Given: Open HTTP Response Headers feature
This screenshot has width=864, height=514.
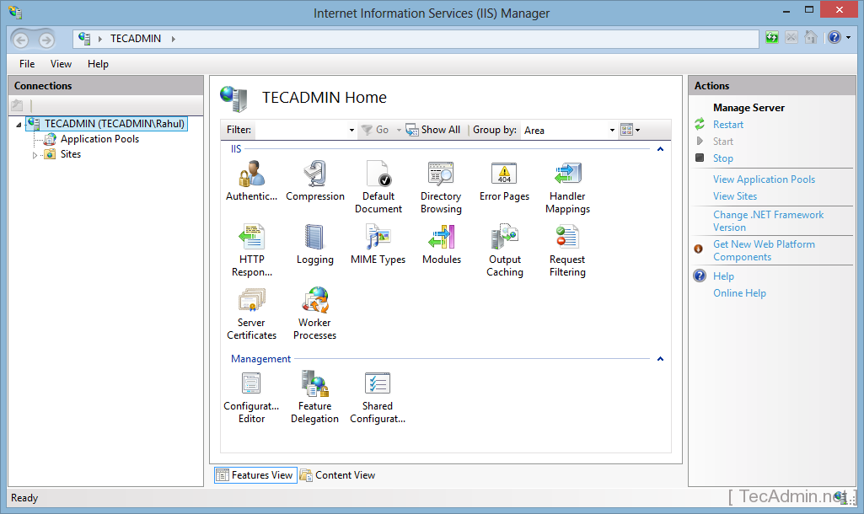Looking at the screenshot, I should pos(252,250).
